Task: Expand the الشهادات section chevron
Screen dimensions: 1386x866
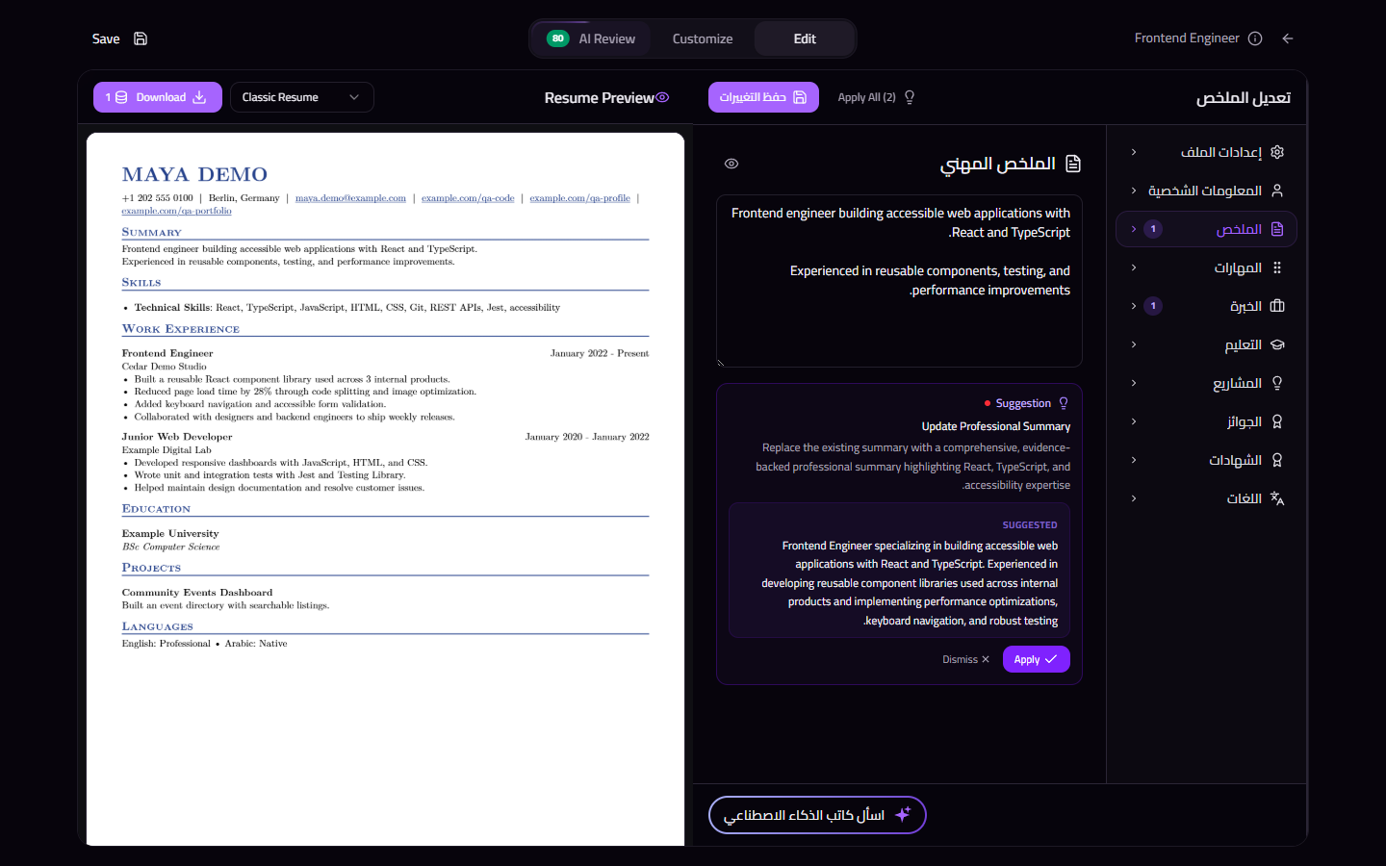Action: point(1134,460)
